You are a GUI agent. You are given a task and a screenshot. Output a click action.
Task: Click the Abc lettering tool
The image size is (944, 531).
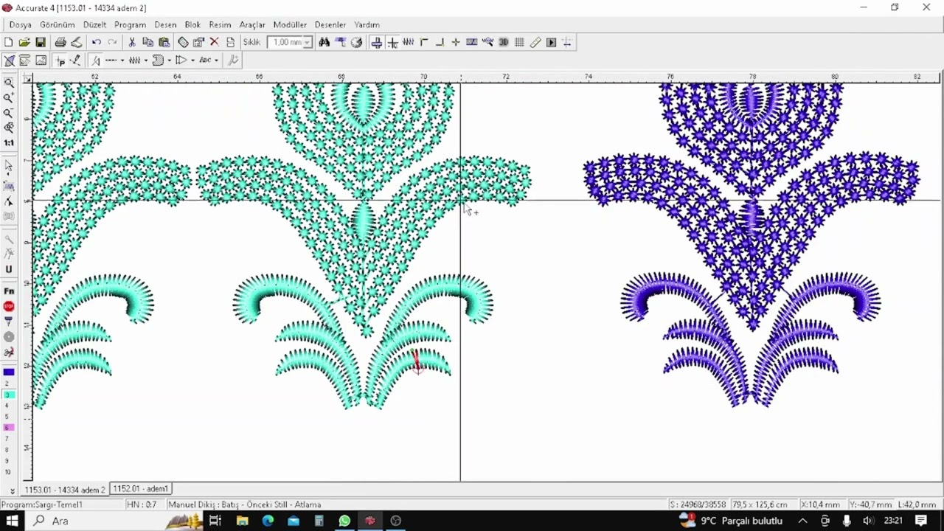click(x=205, y=60)
